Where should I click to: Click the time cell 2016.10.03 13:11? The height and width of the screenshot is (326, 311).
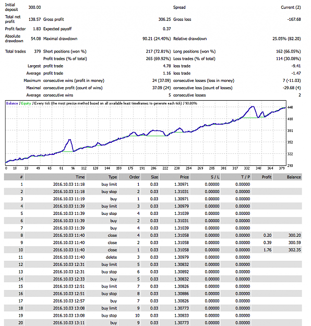[x=69, y=323]
